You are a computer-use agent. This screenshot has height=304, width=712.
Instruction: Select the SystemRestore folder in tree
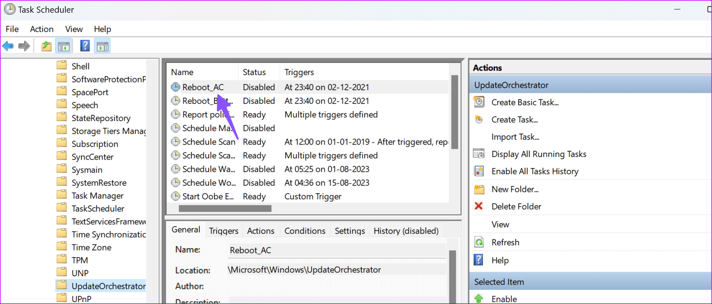[99, 183]
